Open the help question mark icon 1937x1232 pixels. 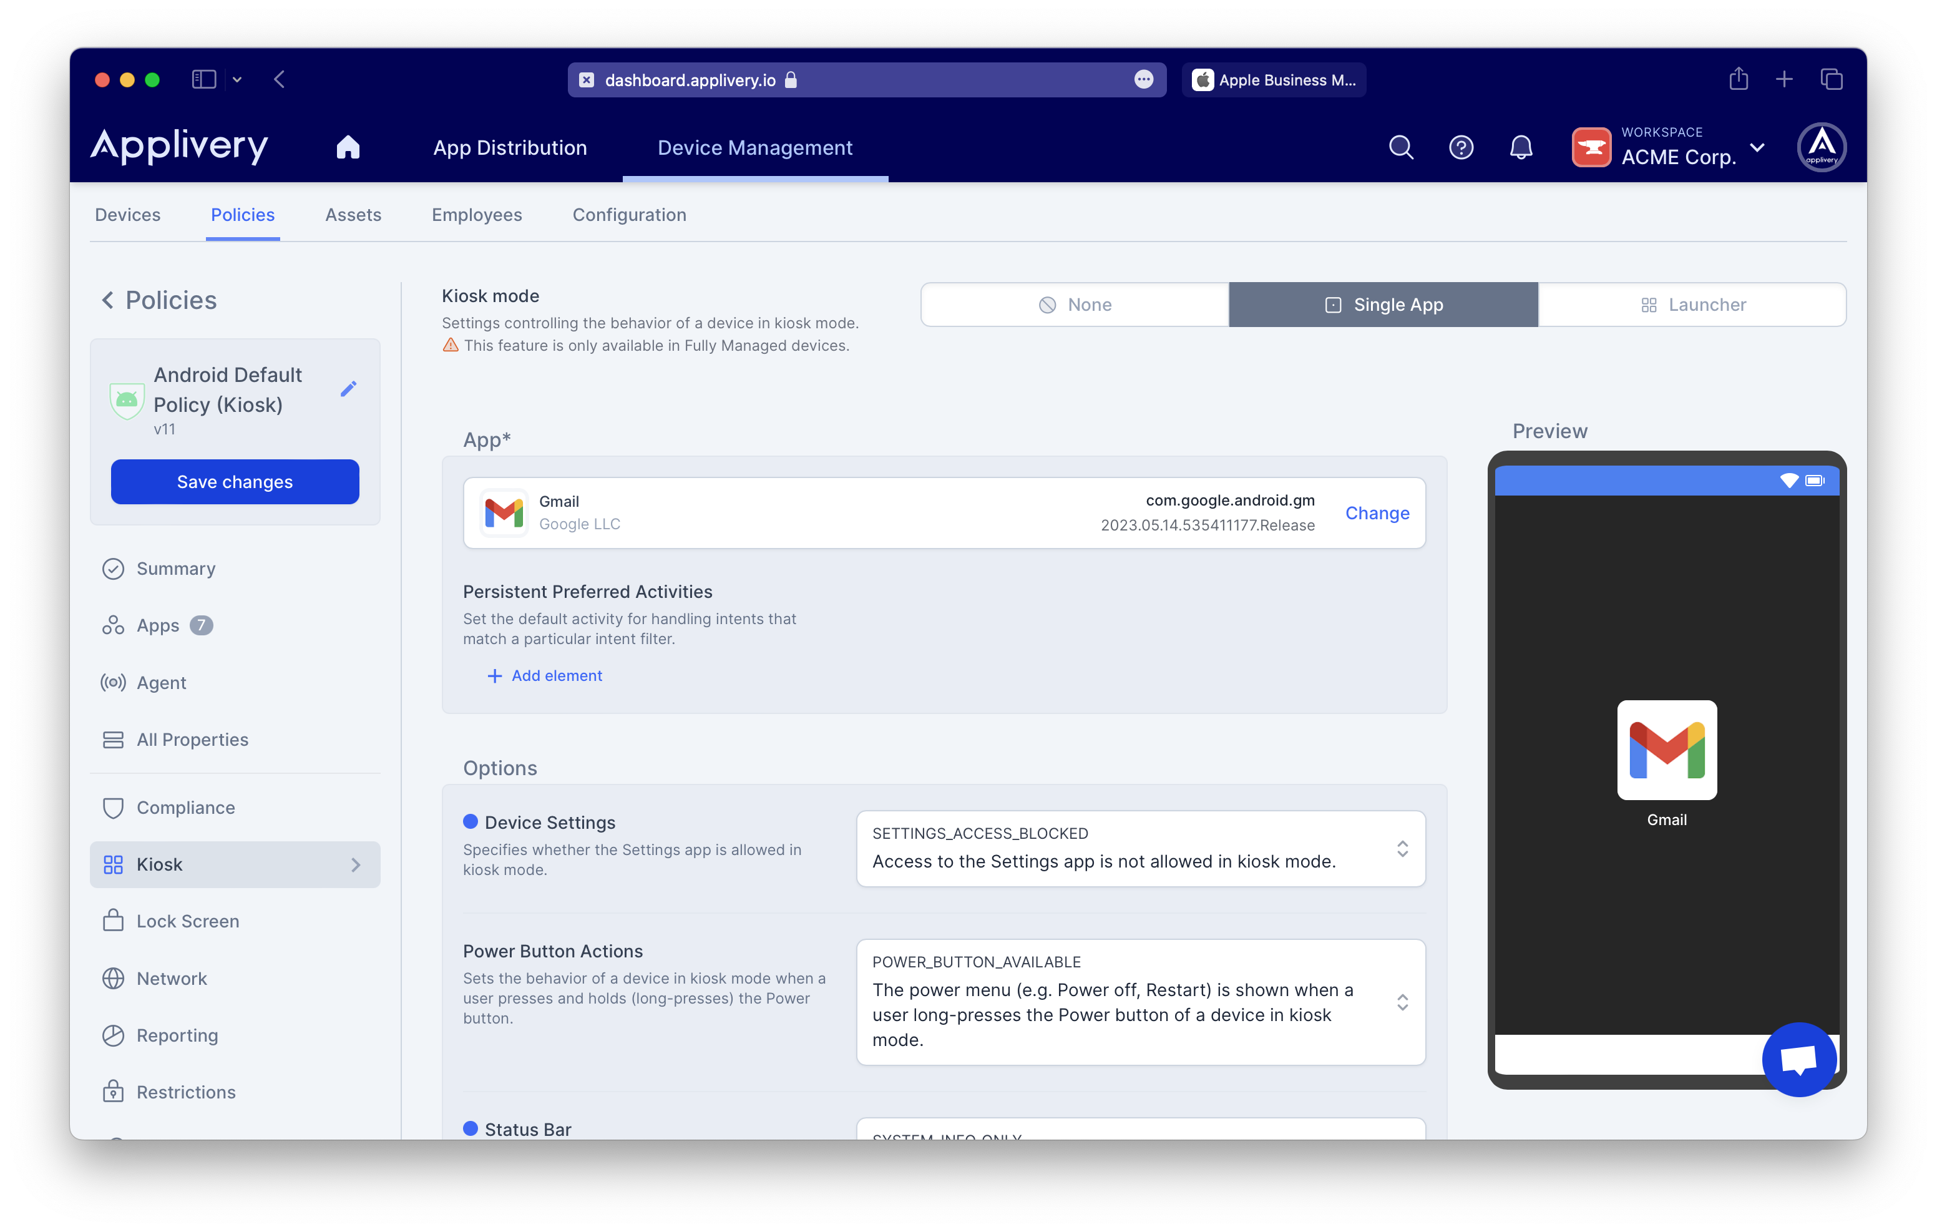(1461, 147)
